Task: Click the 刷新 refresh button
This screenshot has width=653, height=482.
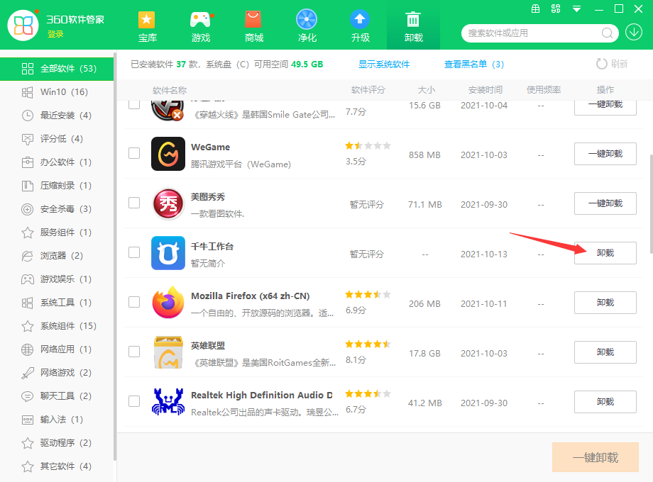Action: point(612,64)
